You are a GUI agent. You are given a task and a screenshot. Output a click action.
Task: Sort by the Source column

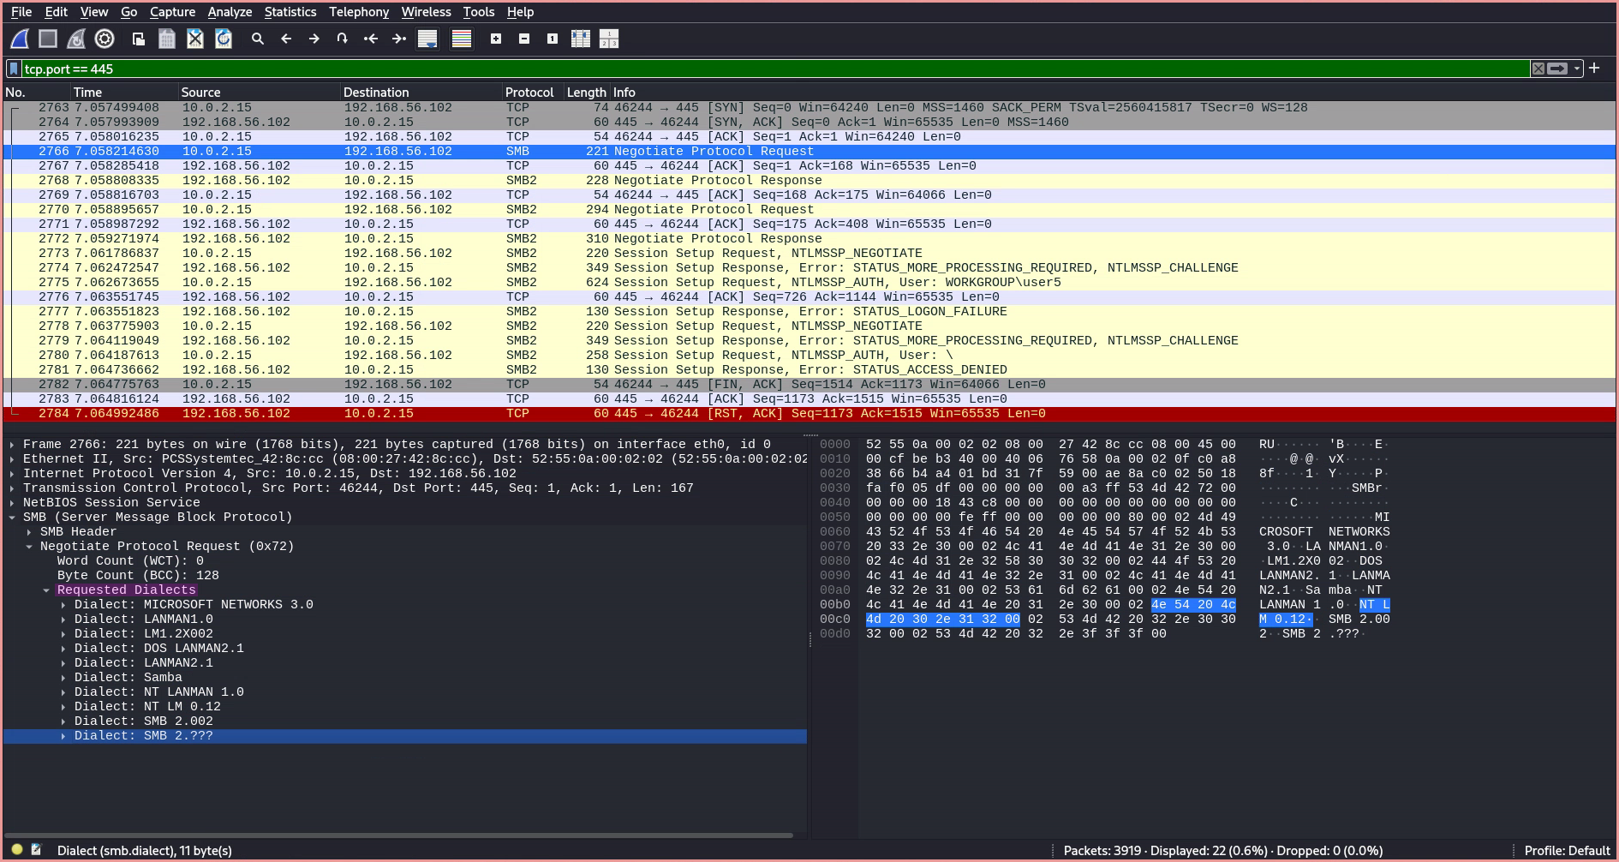pyautogui.click(x=258, y=93)
